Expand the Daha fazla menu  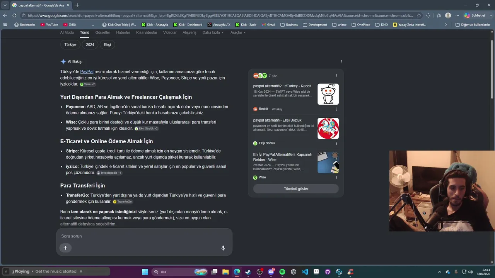[213, 32]
